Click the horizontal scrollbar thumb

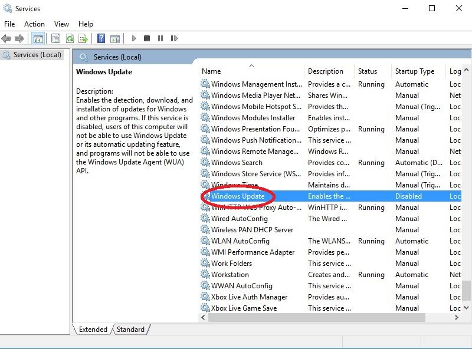click(317, 317)
